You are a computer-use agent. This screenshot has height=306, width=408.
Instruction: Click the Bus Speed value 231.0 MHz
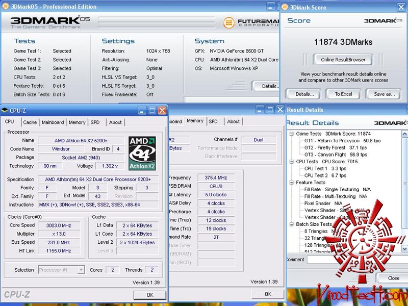pos(59,242)
